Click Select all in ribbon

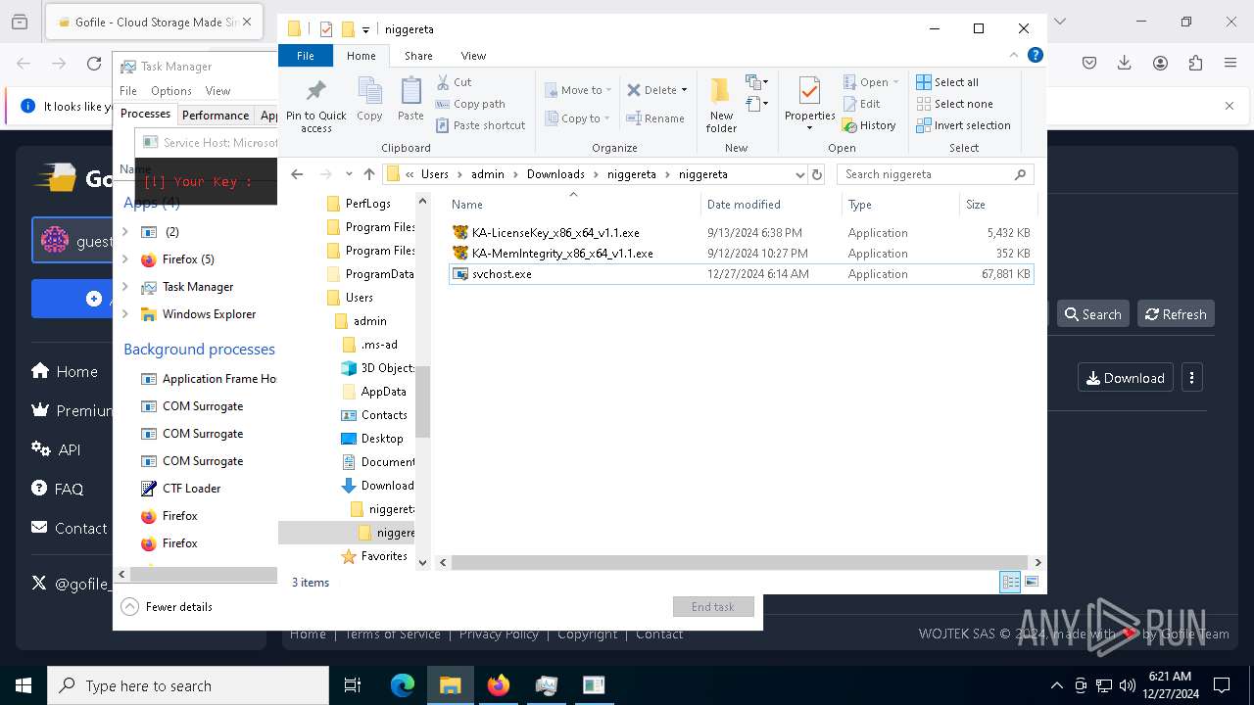[947, 82]
